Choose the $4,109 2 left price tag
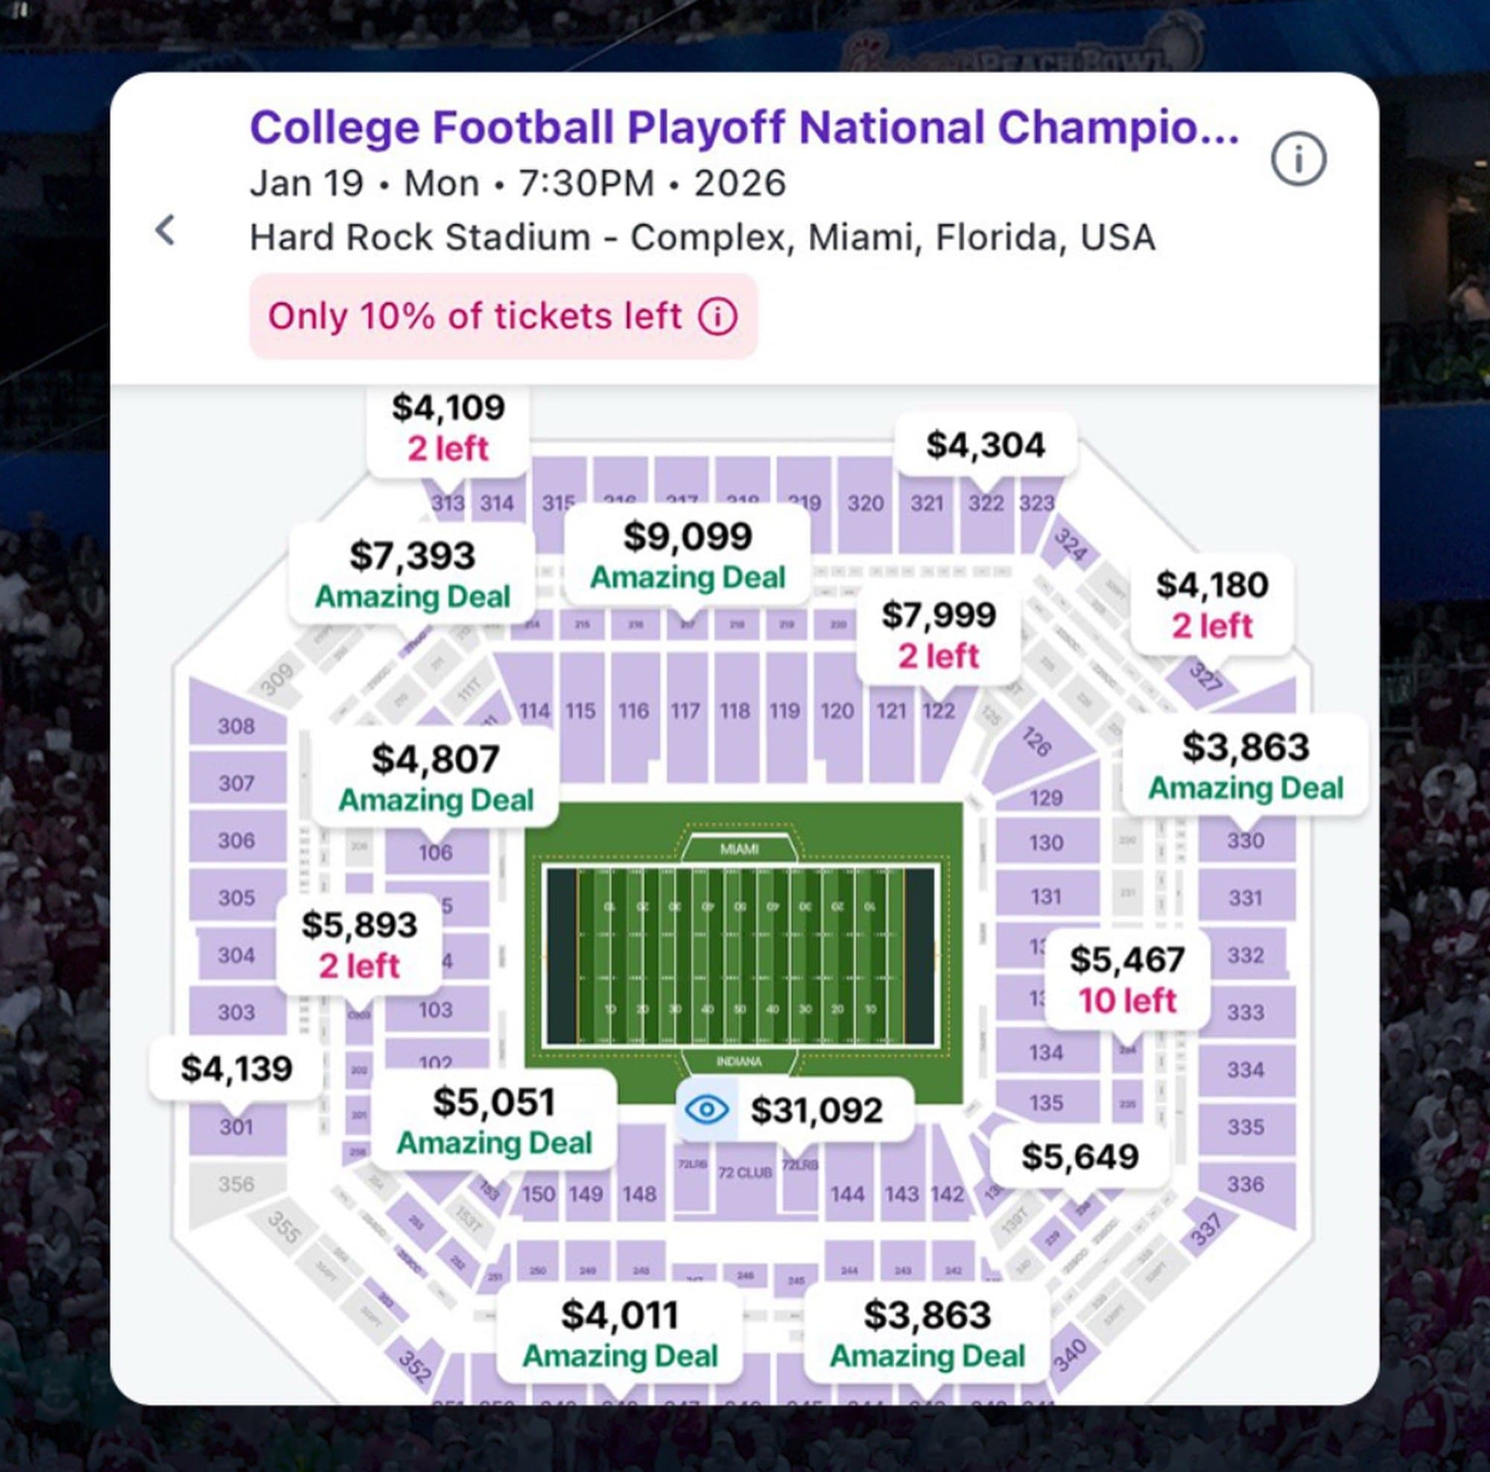The width and height of the screenshot is (1490, 1472). [x=448, y=427]
